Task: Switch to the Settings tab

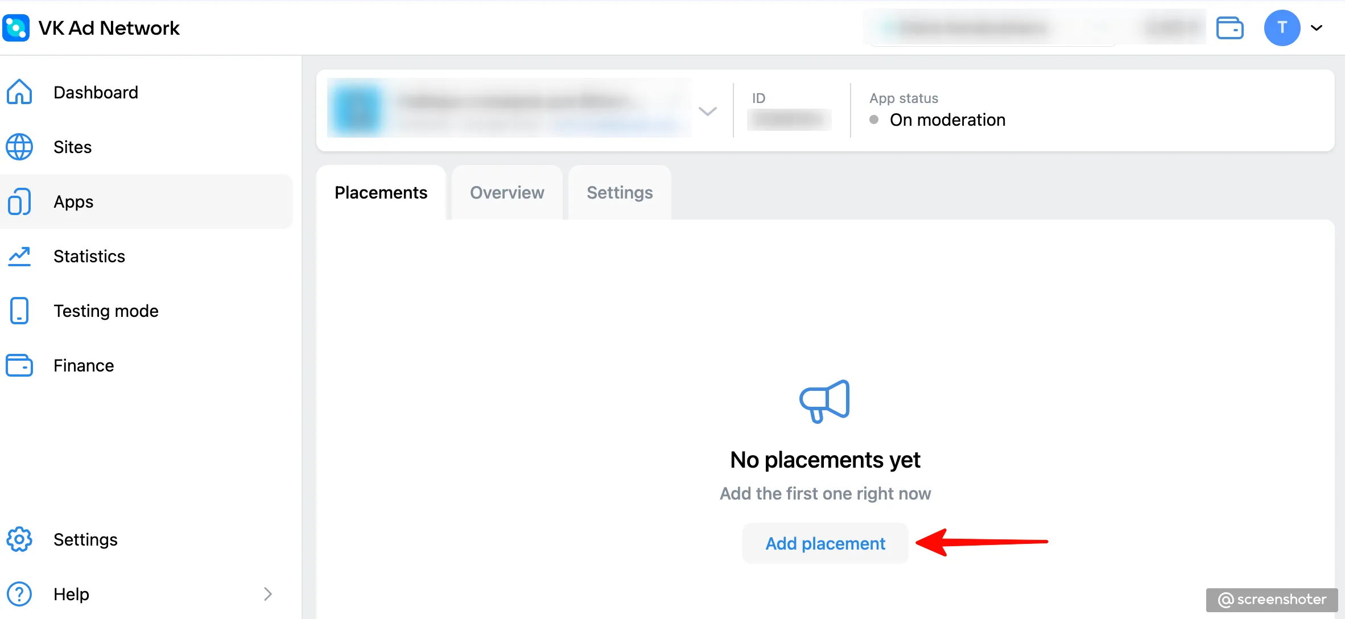Action: tap(620, 192)
